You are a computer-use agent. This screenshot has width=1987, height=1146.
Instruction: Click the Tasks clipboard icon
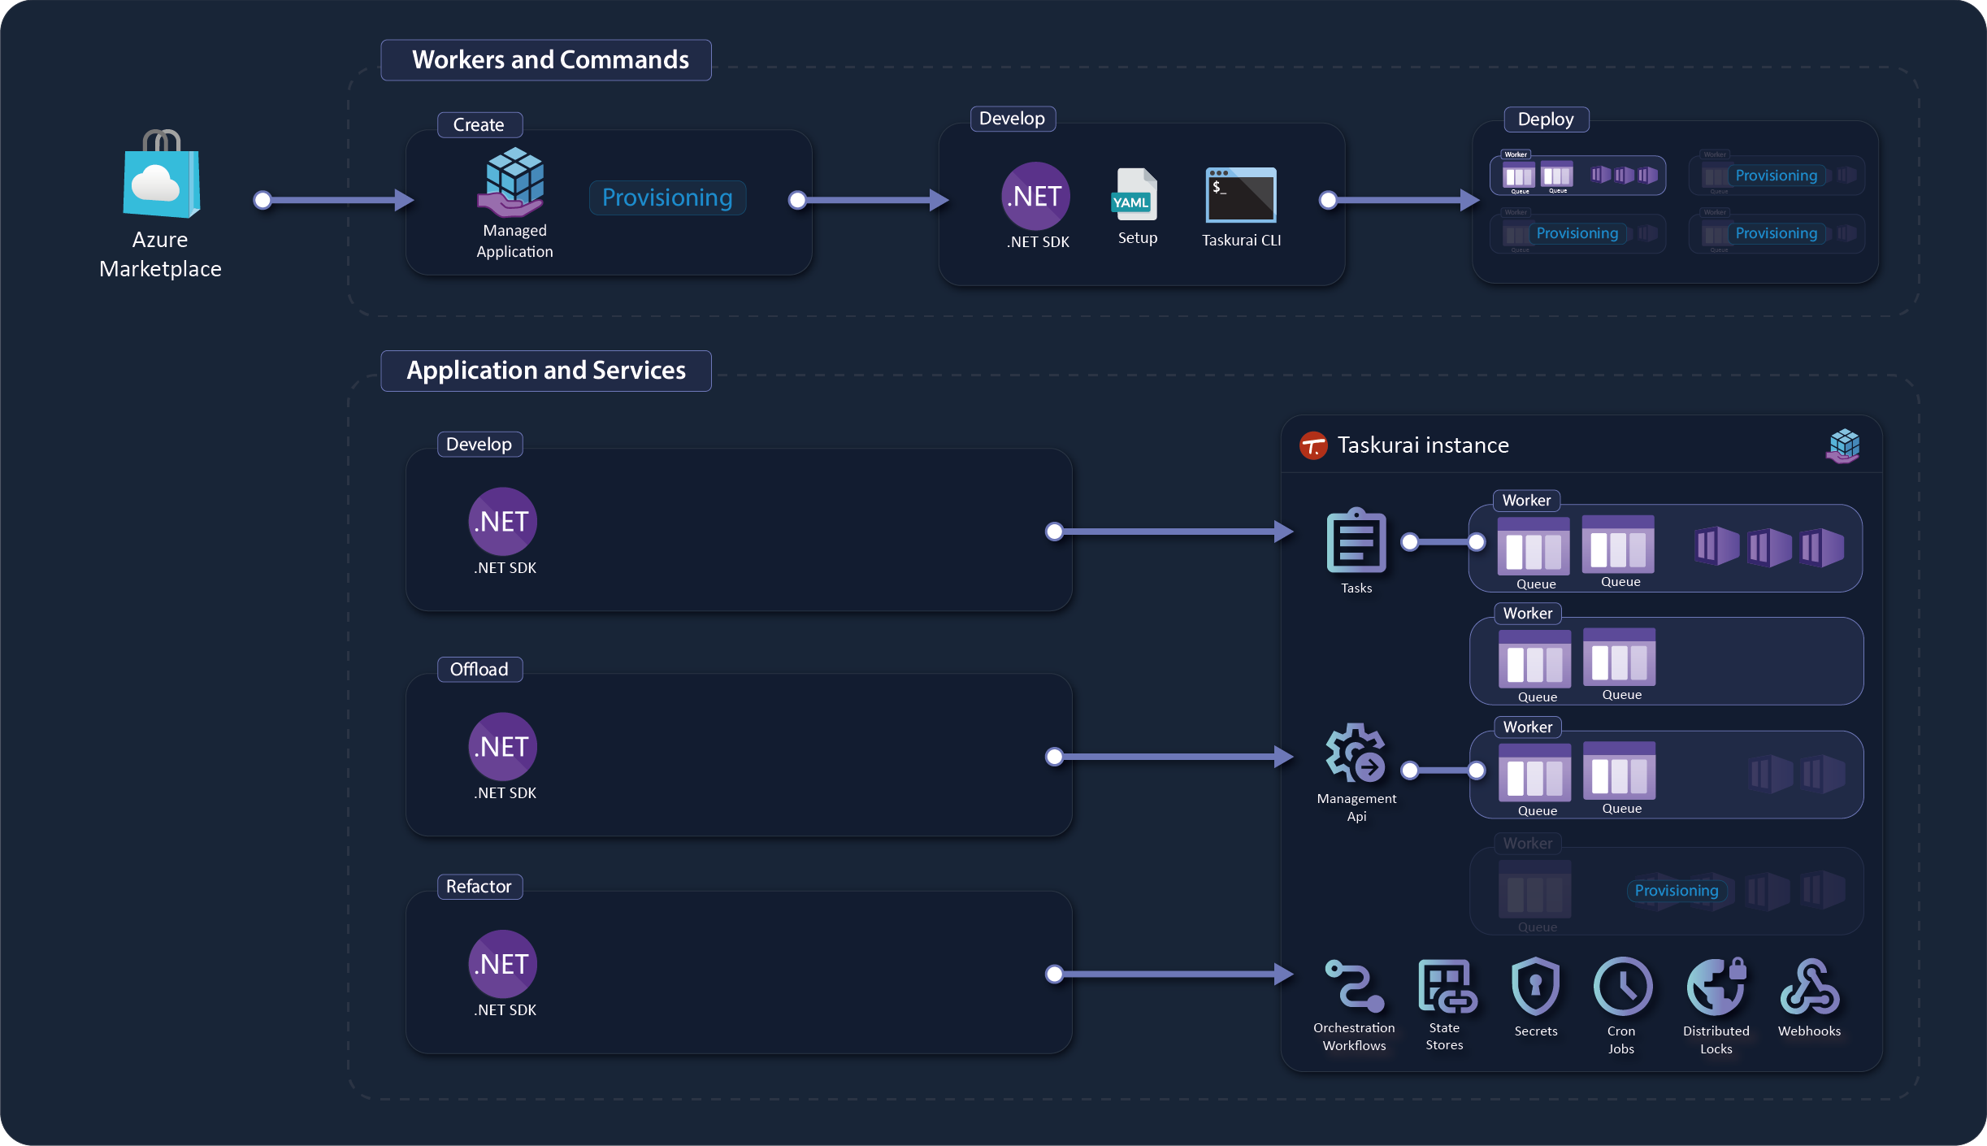1356,541
